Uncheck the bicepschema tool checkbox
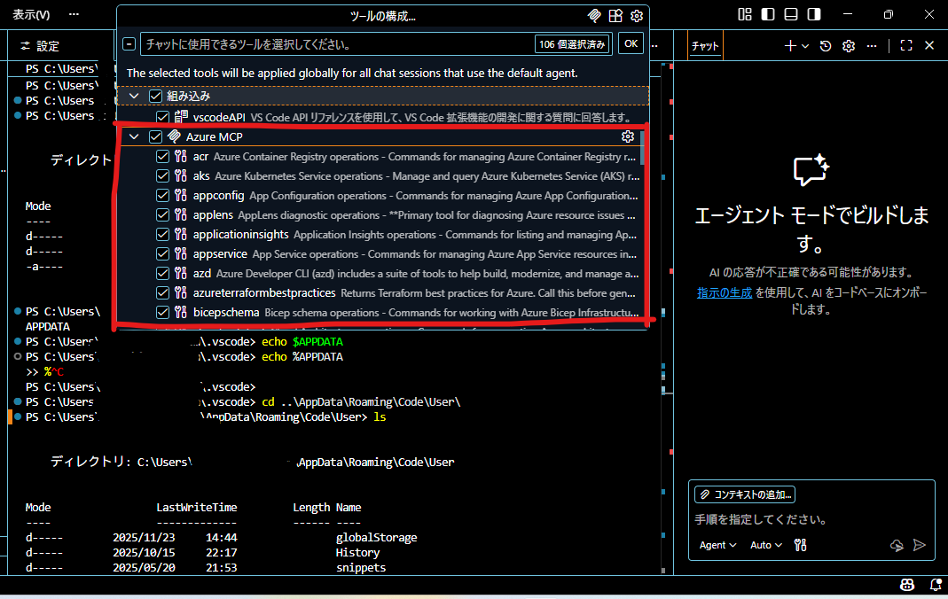The width and height of the screenshot is (948, 599). point(162,313)
